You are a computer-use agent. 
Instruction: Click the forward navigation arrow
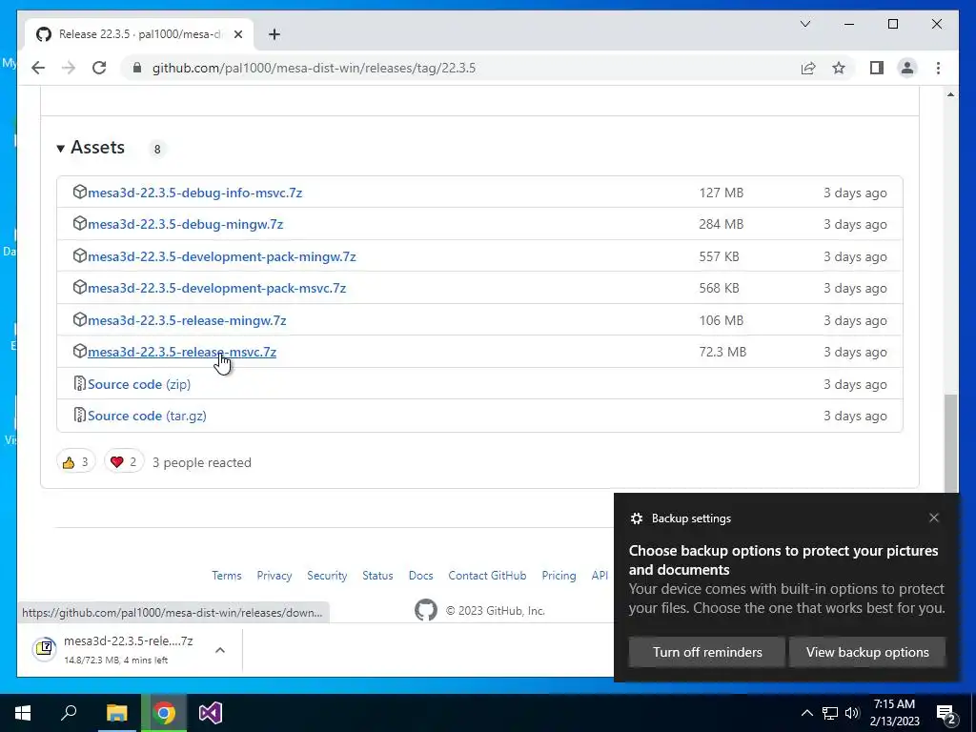69,68
